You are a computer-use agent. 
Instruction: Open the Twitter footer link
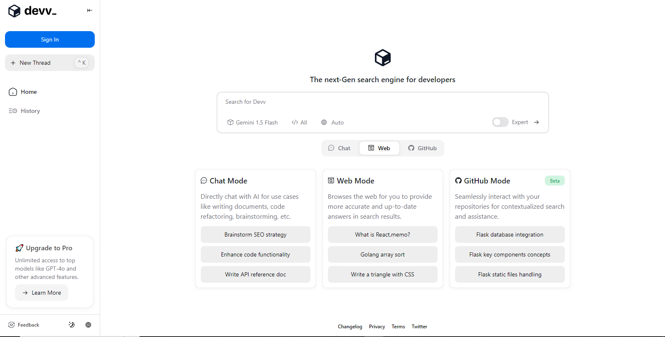419,327
